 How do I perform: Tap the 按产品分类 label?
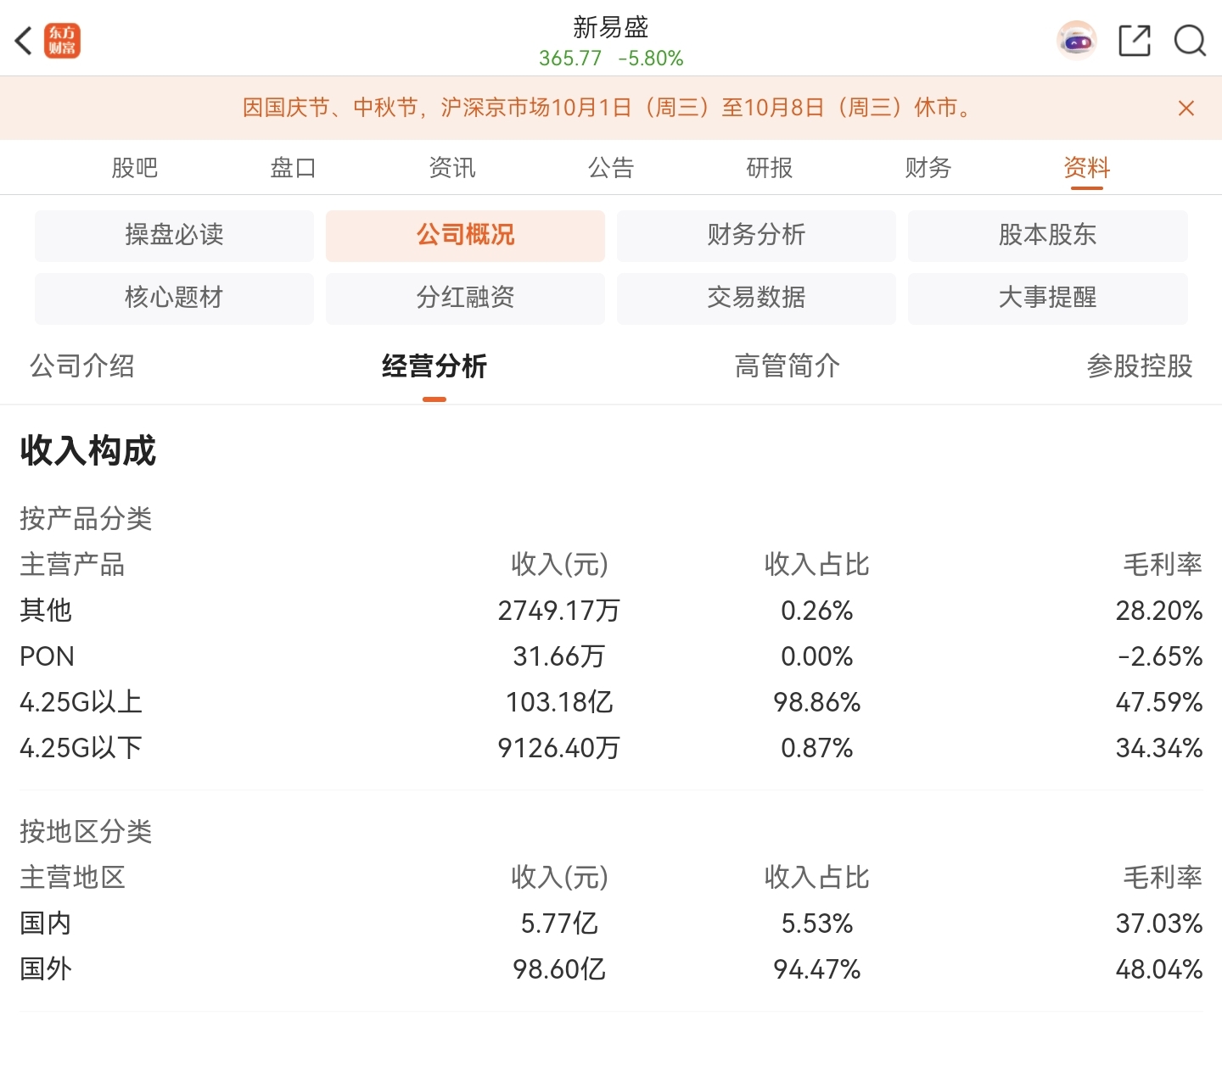pos(86,518)
